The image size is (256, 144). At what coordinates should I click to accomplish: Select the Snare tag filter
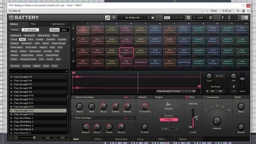point(39,55)
